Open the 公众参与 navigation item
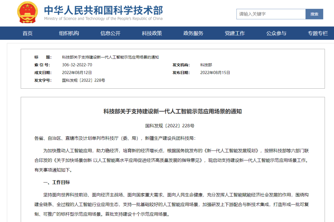334x222 pixels. coord(276,33)
